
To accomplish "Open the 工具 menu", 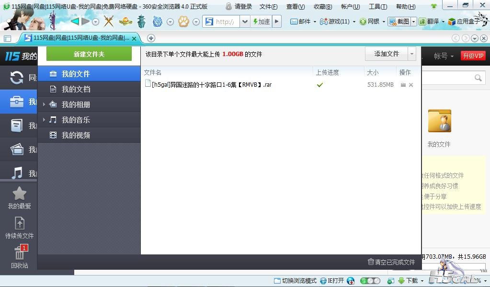I will (377, 6).
